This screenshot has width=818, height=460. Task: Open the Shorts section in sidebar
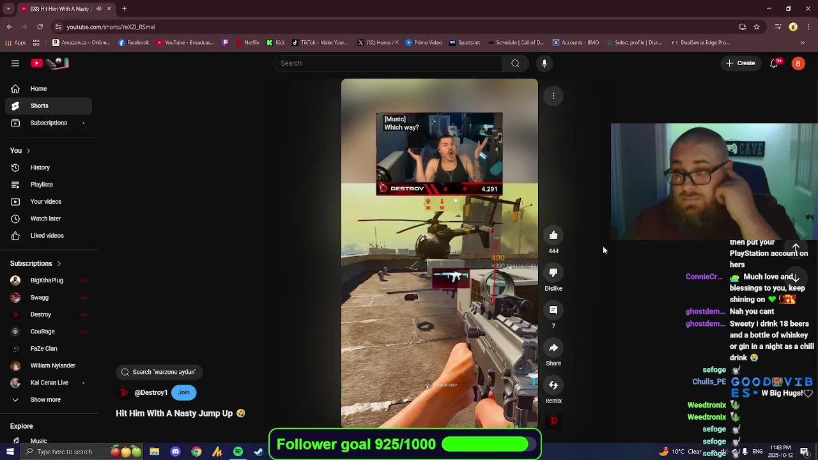49,105
